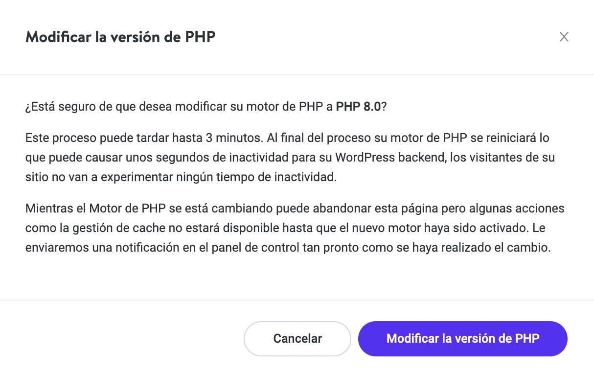Click the bold "PHP 8.0" text
This screenshot has width=594, height=376.
tap(358, 107)
